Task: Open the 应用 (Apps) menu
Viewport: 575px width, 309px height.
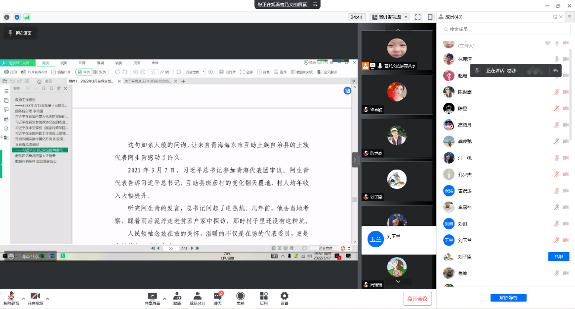Action: click(264, 298)
